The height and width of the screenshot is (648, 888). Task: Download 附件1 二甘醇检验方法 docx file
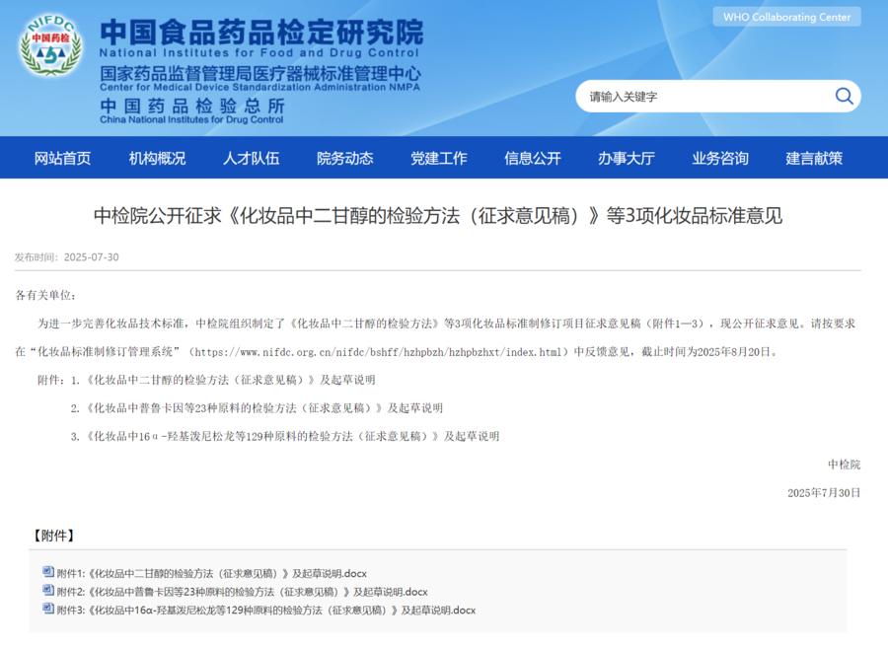[x=212, y=573]
